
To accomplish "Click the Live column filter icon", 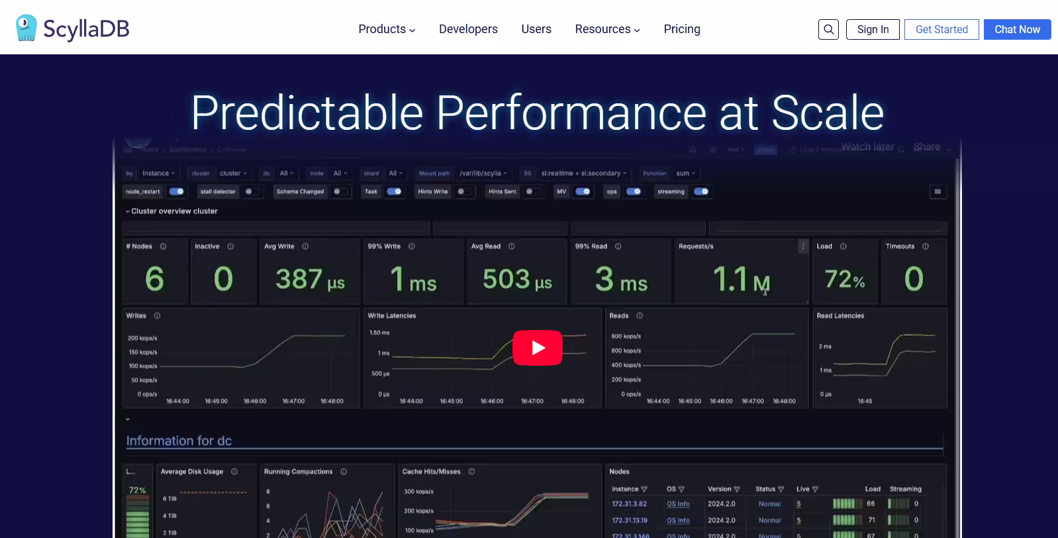I will (x=815, y=489).
